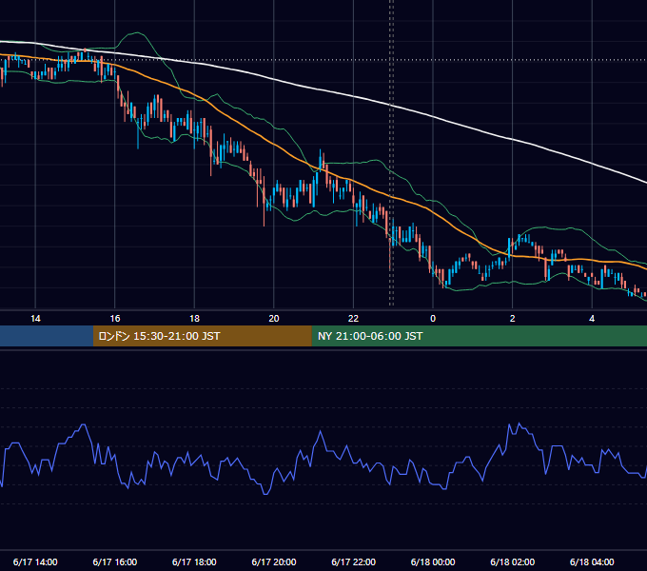Click the '16' hour label on price chart axis

point(115,319)
